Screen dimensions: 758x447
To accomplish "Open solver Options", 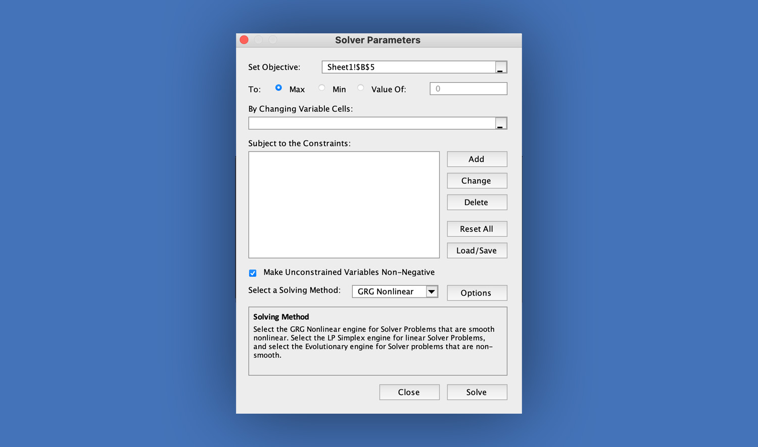I will point(477,293).
